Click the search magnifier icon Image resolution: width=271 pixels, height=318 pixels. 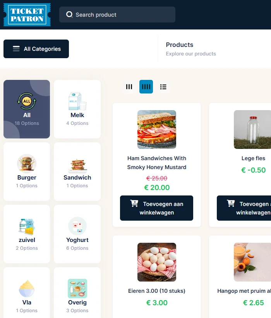click(x=69, y=14)
